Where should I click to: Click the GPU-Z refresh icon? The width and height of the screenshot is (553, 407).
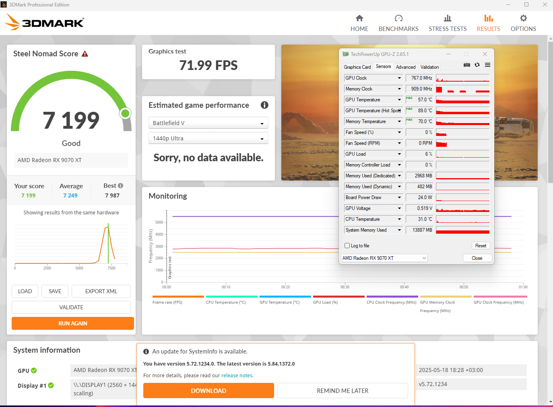pyautogui.click(x=477, y=65)
